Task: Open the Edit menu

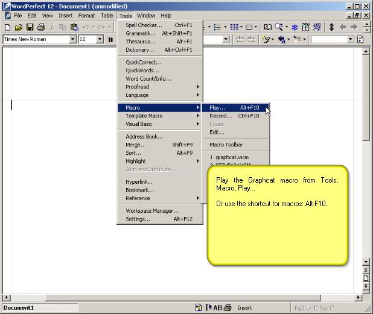Action: click(x=32, y=16)
